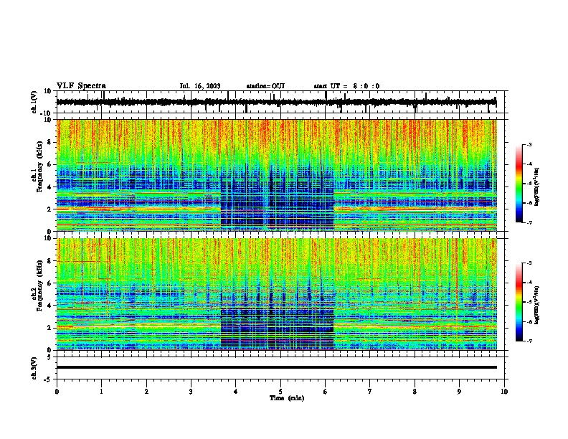Click the ch.1 spectrogram color scale bar

point(519,184)
